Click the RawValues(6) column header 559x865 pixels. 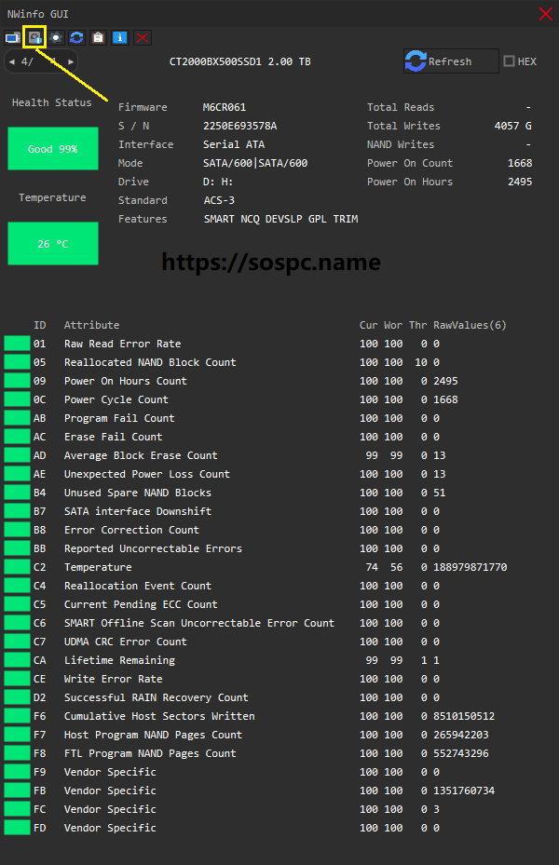470,325
